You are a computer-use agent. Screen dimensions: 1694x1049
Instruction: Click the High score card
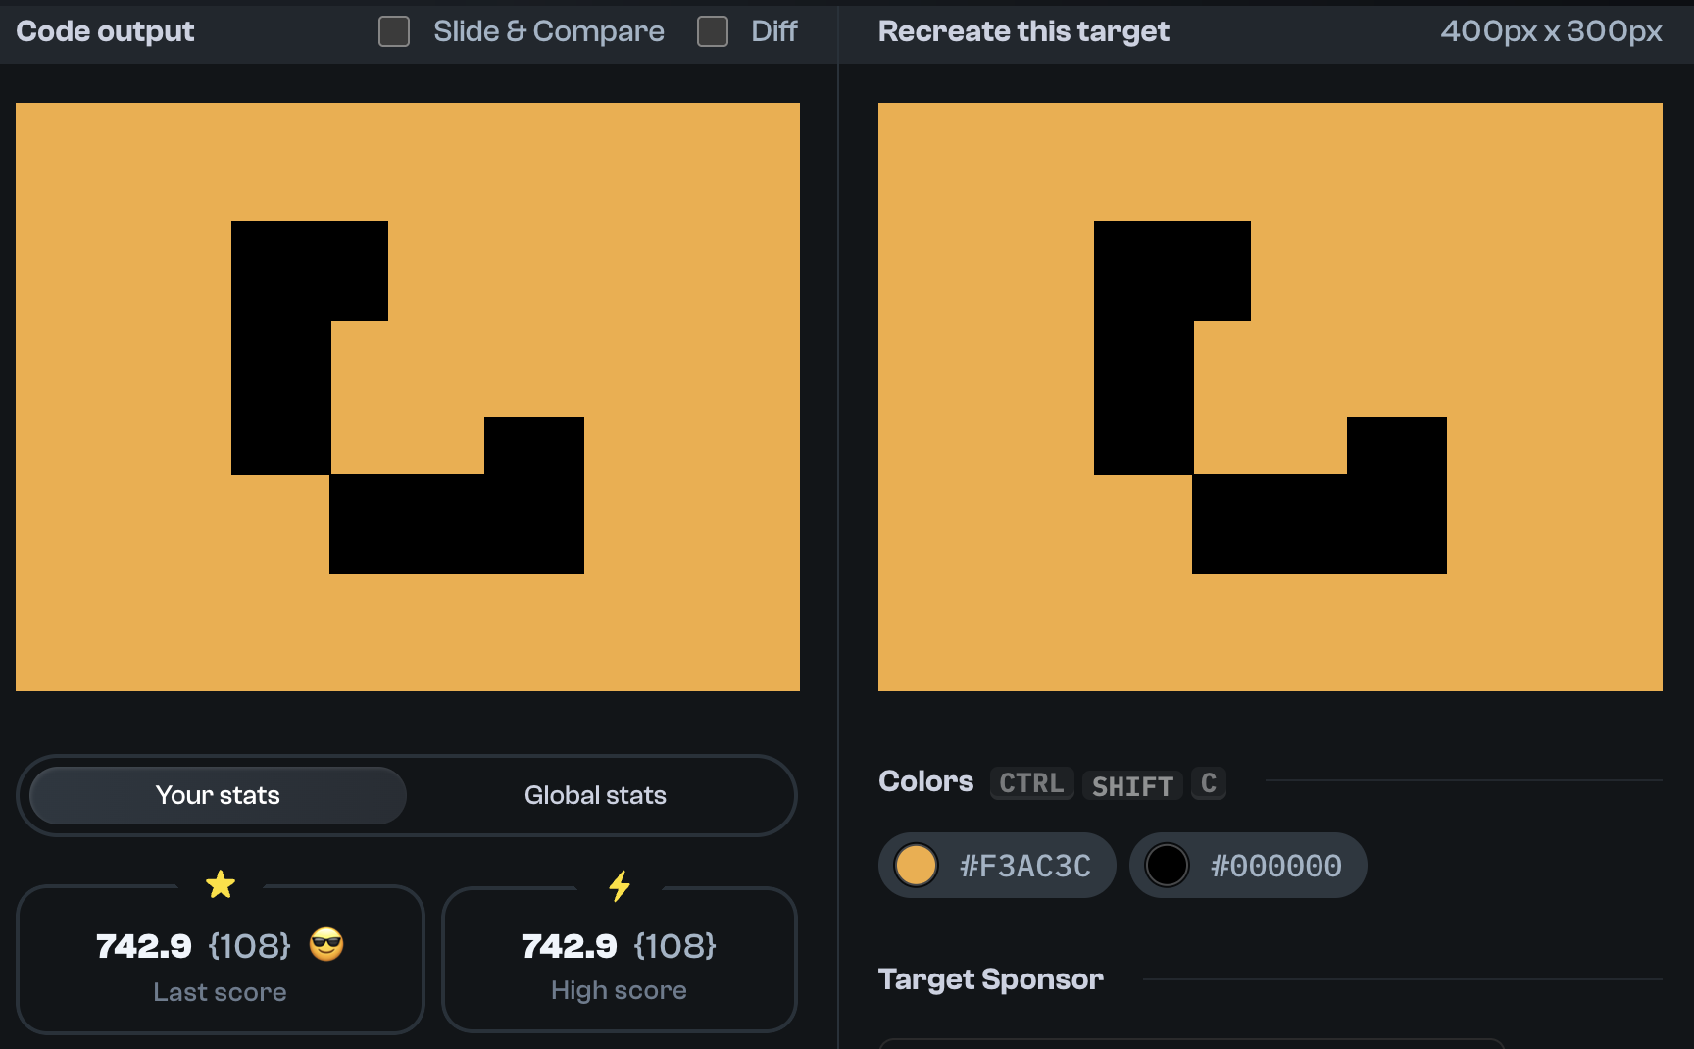pos(620,959)
